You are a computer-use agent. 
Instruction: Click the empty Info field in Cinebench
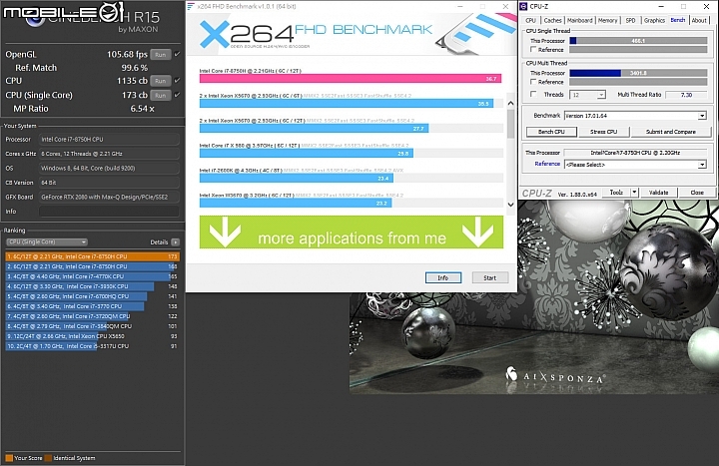point(109,212)
